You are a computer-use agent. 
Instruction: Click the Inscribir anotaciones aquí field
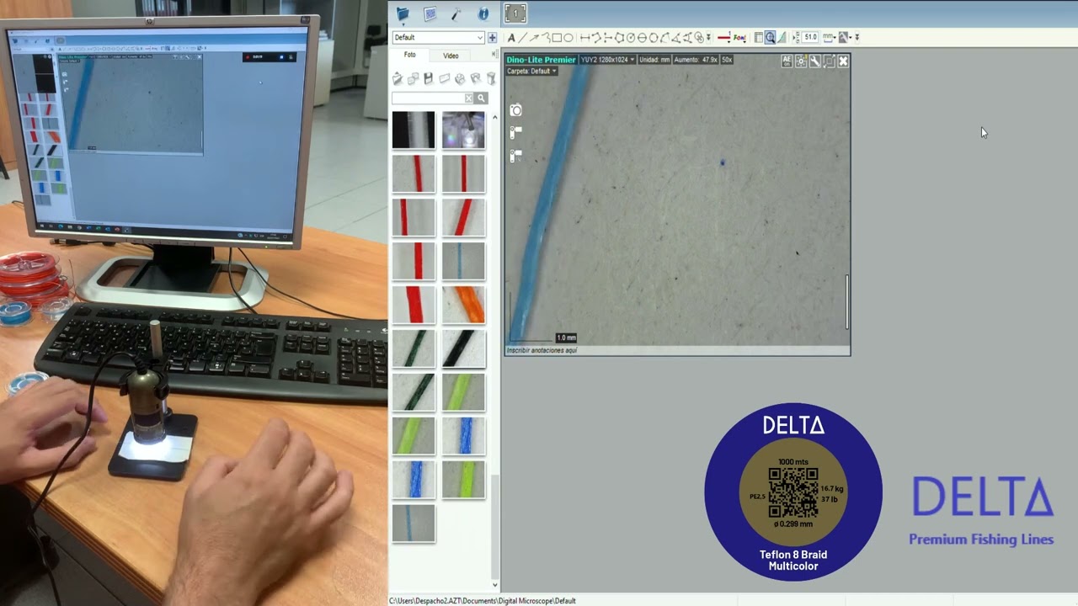[x=677, y=350]
